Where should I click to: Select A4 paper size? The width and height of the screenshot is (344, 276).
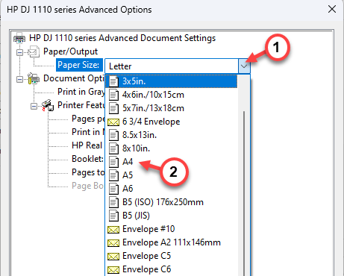coord(172,162)
